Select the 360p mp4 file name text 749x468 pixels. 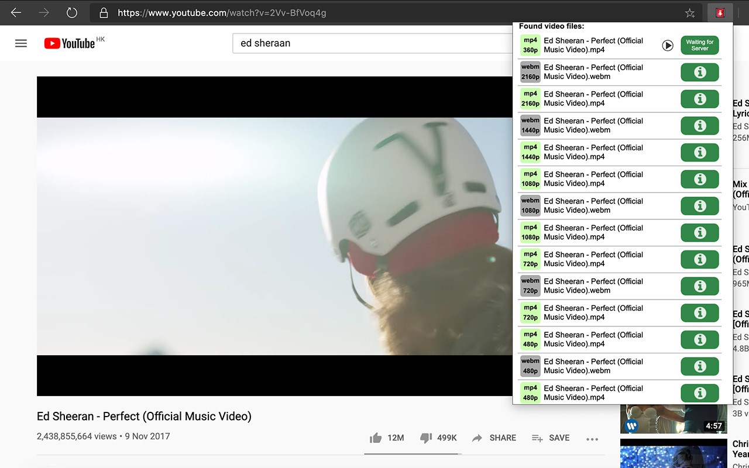[593, 45]
